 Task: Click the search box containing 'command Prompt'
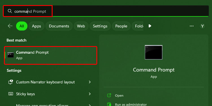coord(106,11)
